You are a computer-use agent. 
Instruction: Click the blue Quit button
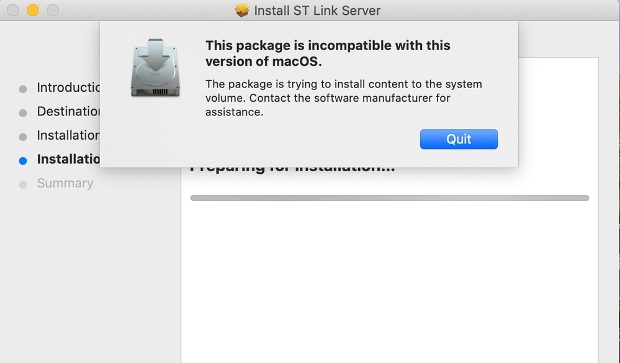pos(459,139)
